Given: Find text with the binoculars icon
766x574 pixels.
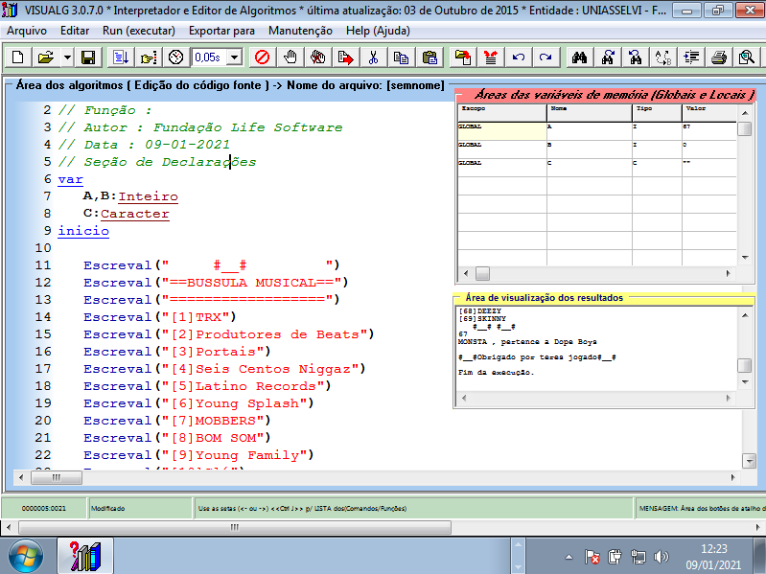Looking at the screenshot, I should coord(579,57).
